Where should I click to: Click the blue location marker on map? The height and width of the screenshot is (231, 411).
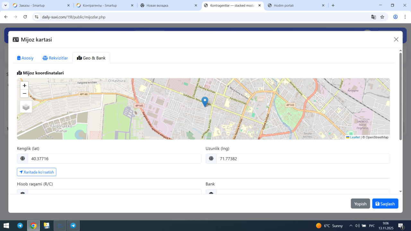click(x=205, y=101)
